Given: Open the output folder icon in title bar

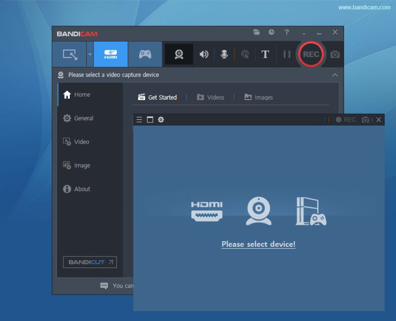Looking at the screenshot, I should (x=256, y=32).
